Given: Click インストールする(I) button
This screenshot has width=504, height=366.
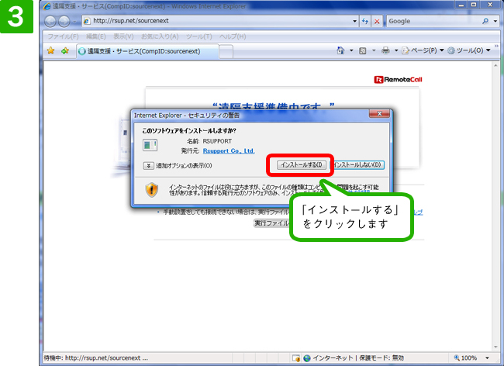Looking at the screenshot, I should (x=301, y=165).
